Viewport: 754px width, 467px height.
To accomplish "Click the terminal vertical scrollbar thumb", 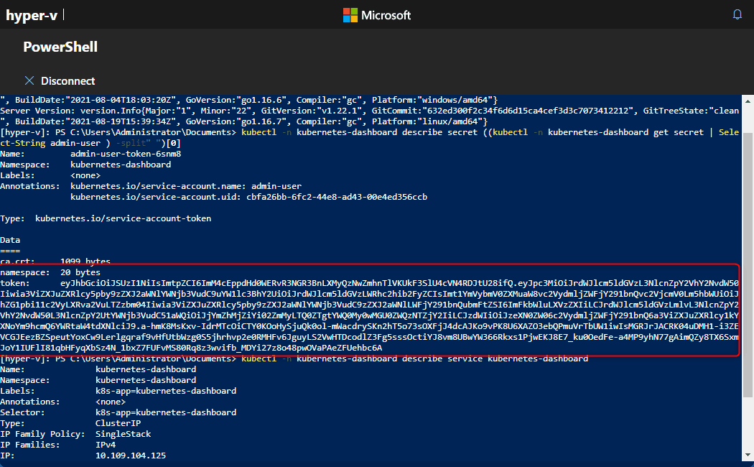I will coord(748,264).
